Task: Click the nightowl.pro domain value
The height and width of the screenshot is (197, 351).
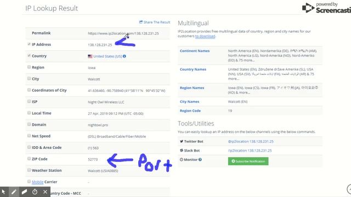Action: [98, 125]
